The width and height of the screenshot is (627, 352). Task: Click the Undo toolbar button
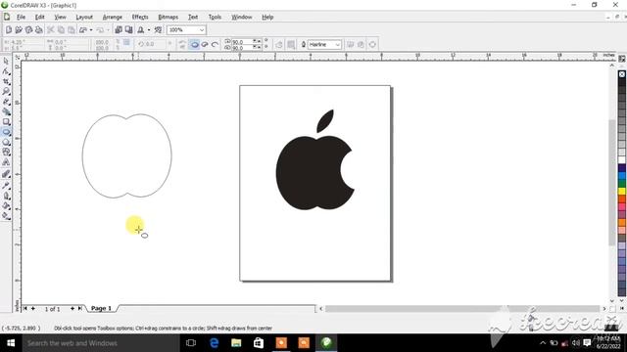(83, 30)
